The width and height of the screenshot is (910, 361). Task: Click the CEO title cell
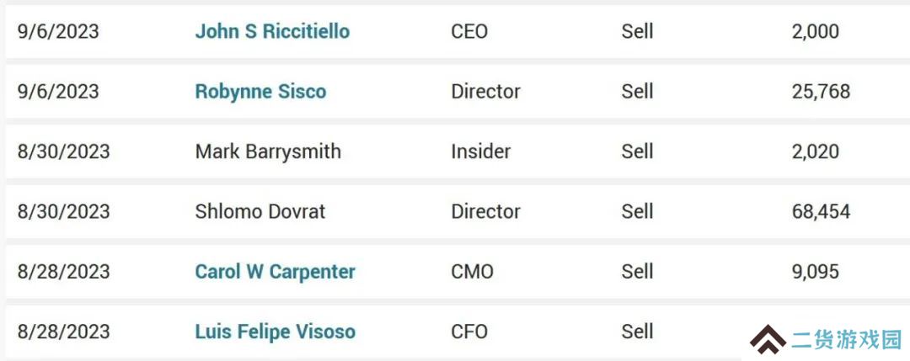(469, 31)
